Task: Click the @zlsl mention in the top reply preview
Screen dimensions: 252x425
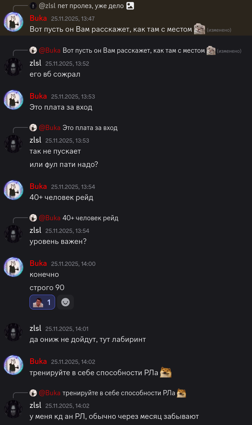Action: 47,5
